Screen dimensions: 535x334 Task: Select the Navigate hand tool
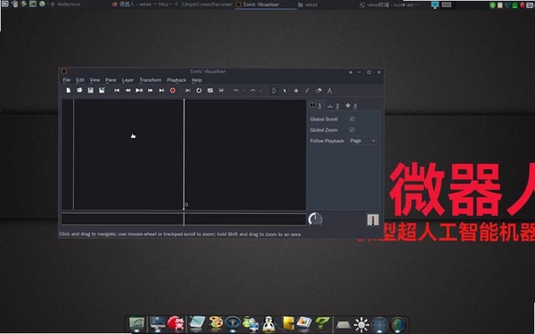point(274,90)
